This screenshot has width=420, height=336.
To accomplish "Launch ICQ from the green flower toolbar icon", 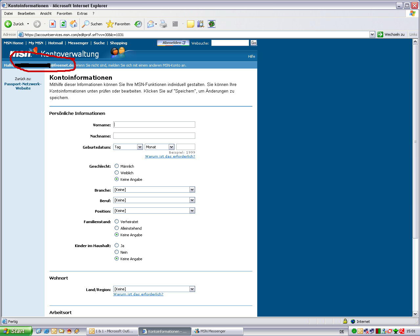I will (212, 24).
